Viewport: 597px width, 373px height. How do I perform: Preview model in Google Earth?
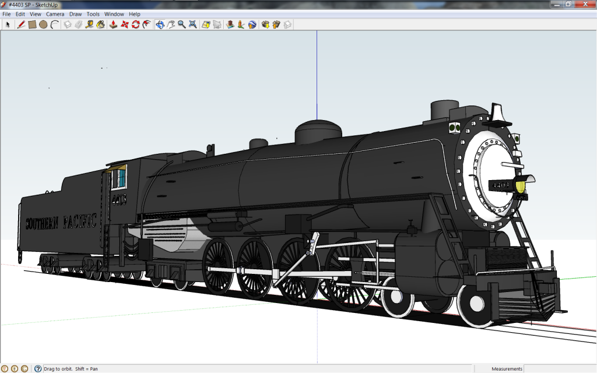click(x=252, y=24)
